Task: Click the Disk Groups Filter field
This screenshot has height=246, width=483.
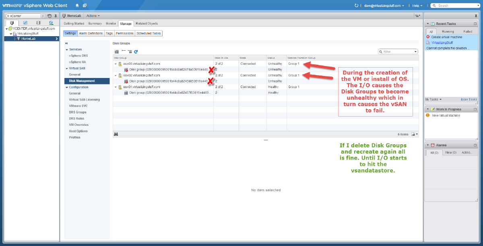Action: pyautogui.click(x=398, y=51)
